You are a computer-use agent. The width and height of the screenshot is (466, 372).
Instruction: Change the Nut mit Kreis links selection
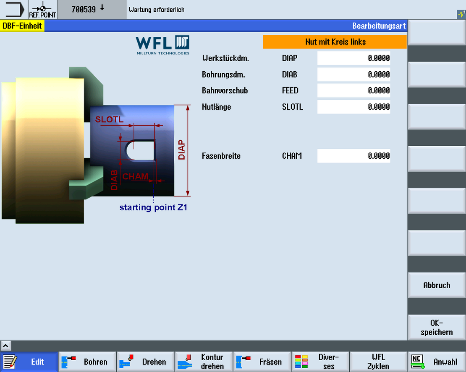[x=335, y=42]
